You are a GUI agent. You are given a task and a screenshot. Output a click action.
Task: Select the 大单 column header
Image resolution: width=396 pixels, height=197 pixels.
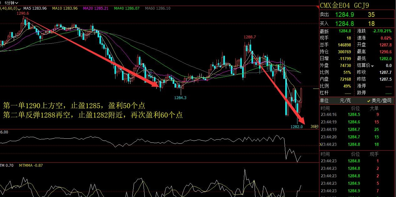[x=374, y=108]
